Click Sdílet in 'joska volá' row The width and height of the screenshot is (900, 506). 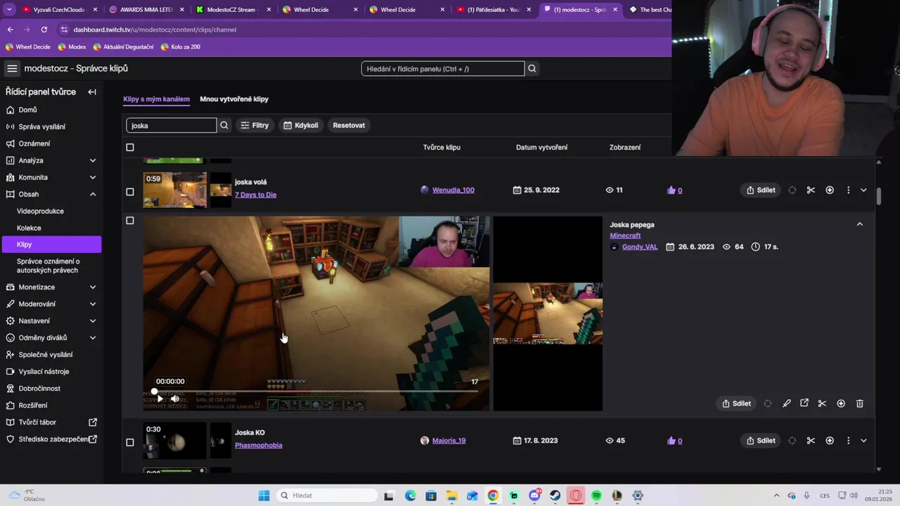point(761,190)
